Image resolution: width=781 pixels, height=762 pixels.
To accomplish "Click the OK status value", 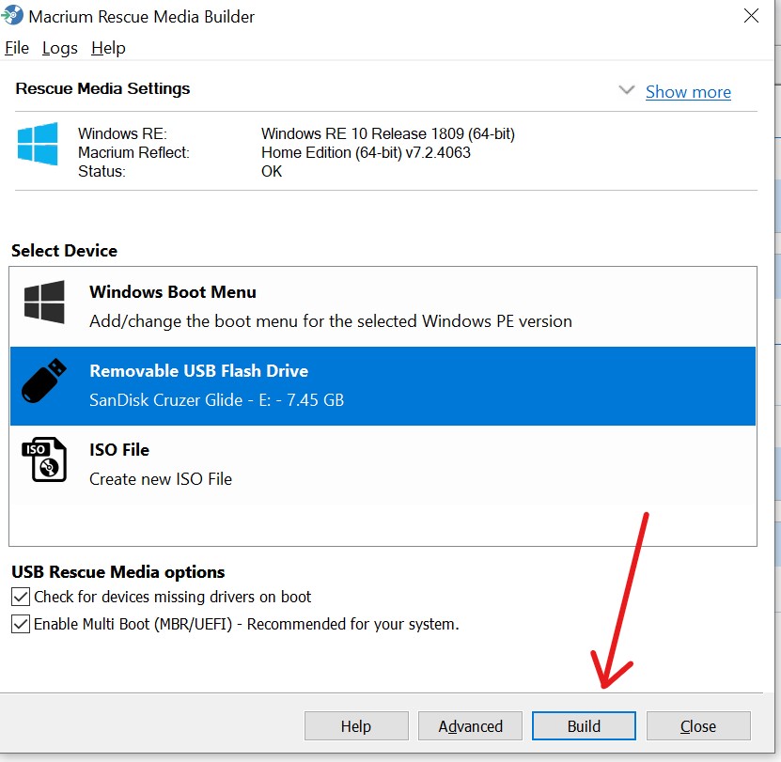I will 272,171.
